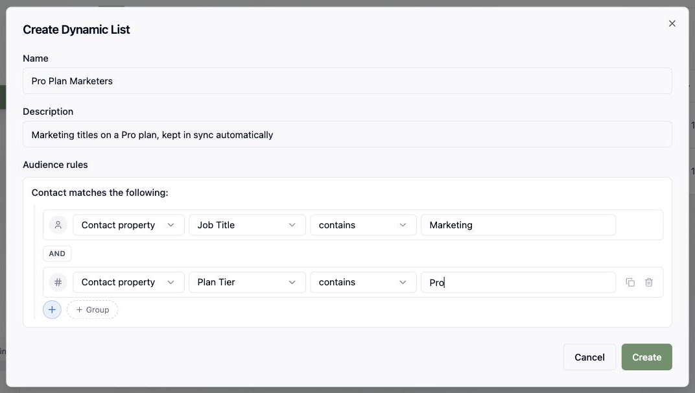
Task: Open Contact property dropdown in Plan Tier rule
Action: coord(128,282)
